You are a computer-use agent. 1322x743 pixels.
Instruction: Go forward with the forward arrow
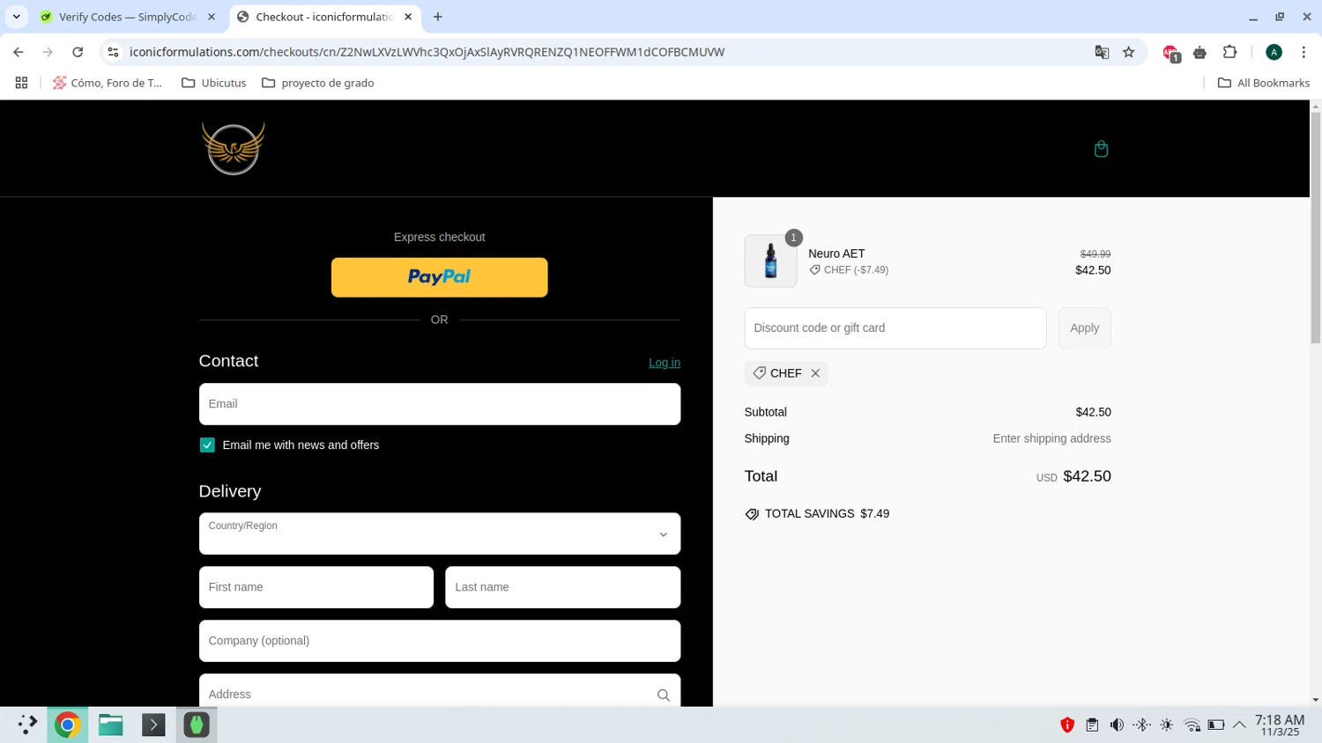48,52
